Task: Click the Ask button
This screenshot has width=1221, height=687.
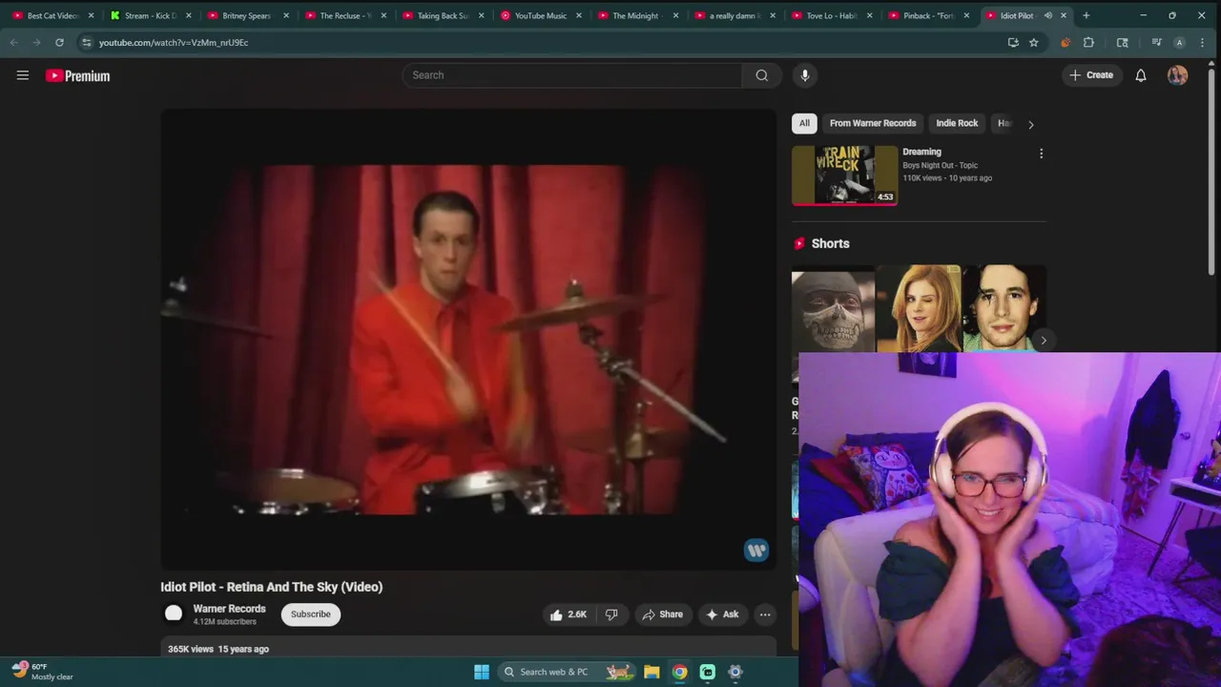Action: click(x=722, y=614)
